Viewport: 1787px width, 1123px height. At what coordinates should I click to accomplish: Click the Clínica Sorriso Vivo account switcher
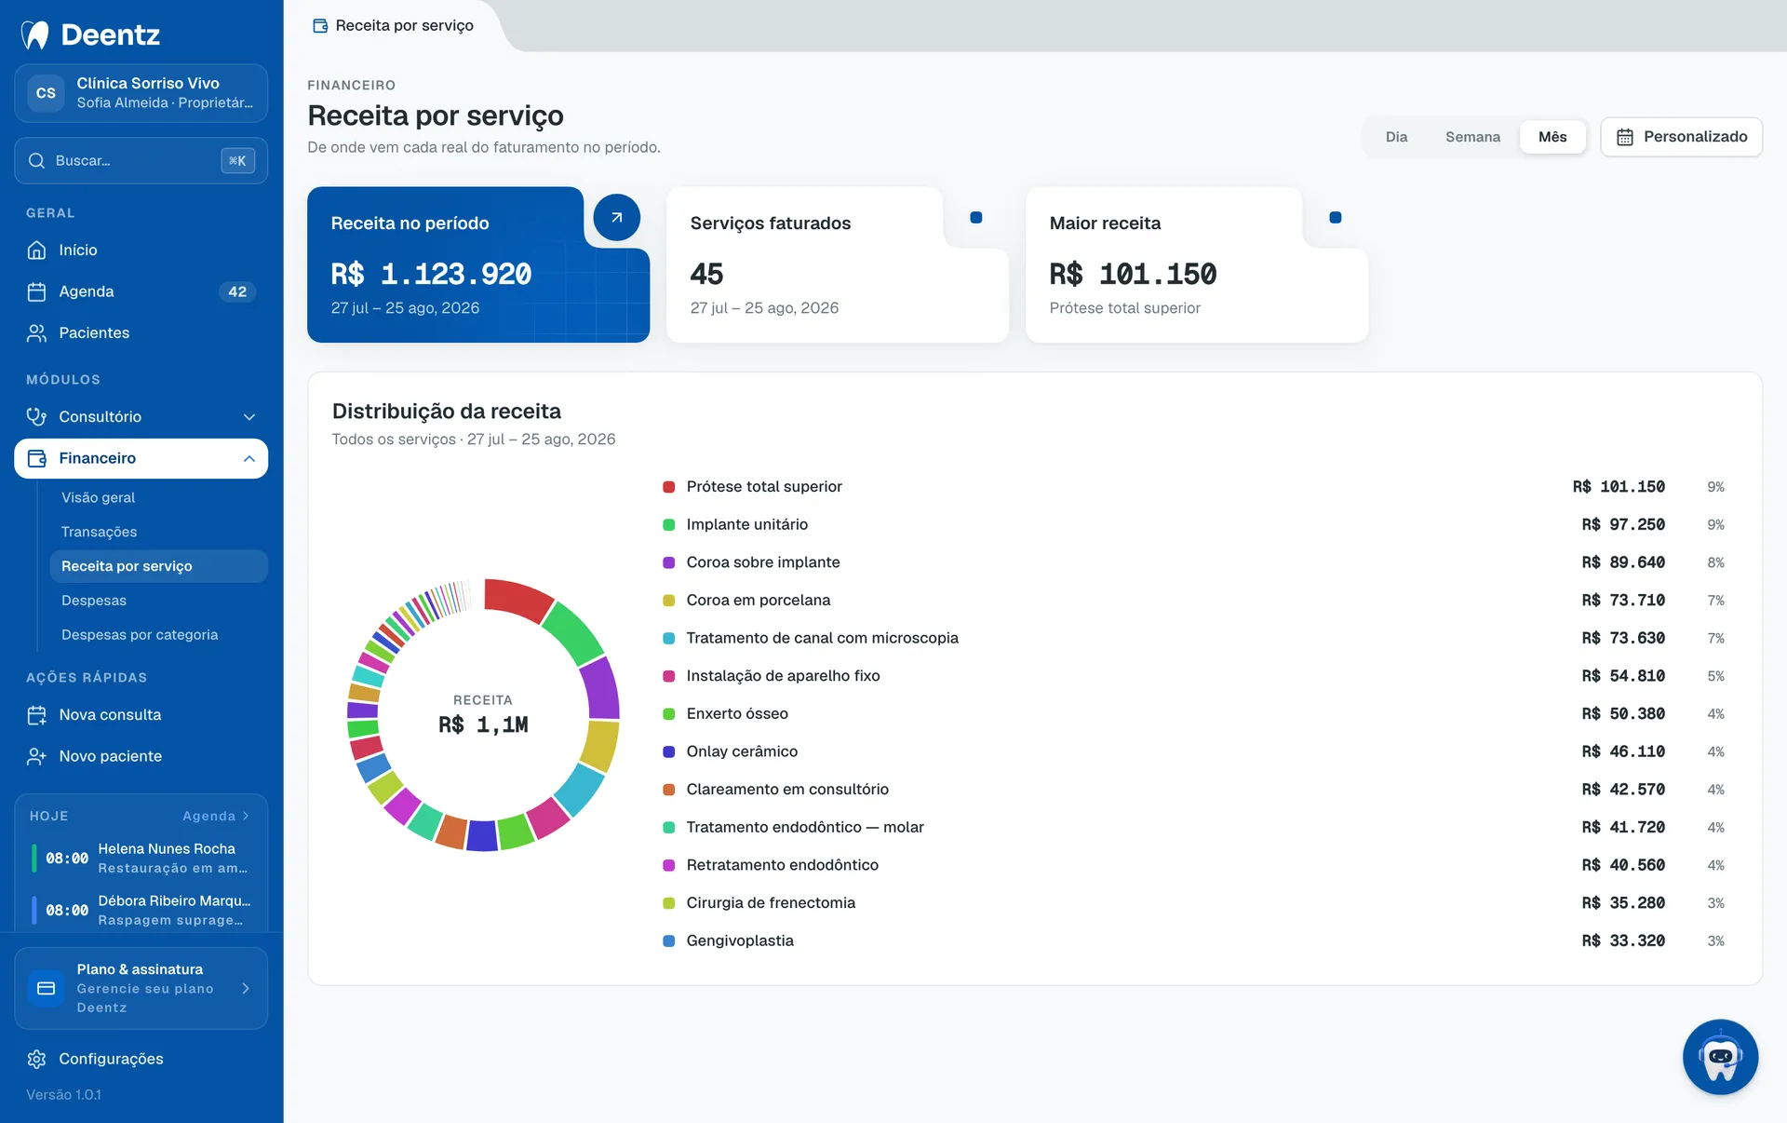(x=141, y=93)
